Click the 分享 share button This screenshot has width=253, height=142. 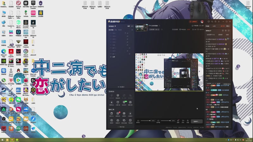(x=201, y=26)
